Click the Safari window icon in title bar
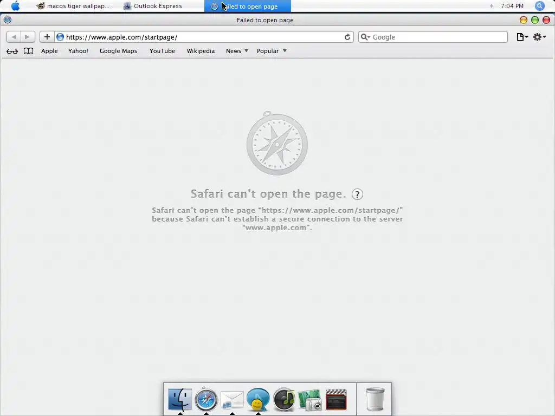Image resolution: width=555 pixels, height=416 pixels. pyautogui.click(x=8, y=20)
